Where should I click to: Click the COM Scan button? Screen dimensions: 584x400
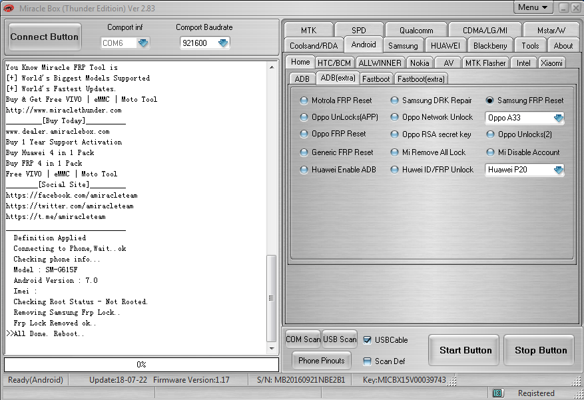click(303, 339)
